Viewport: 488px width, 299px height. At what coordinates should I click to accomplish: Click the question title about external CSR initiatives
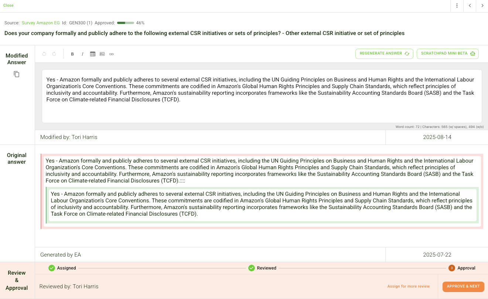tap(204, 33)
